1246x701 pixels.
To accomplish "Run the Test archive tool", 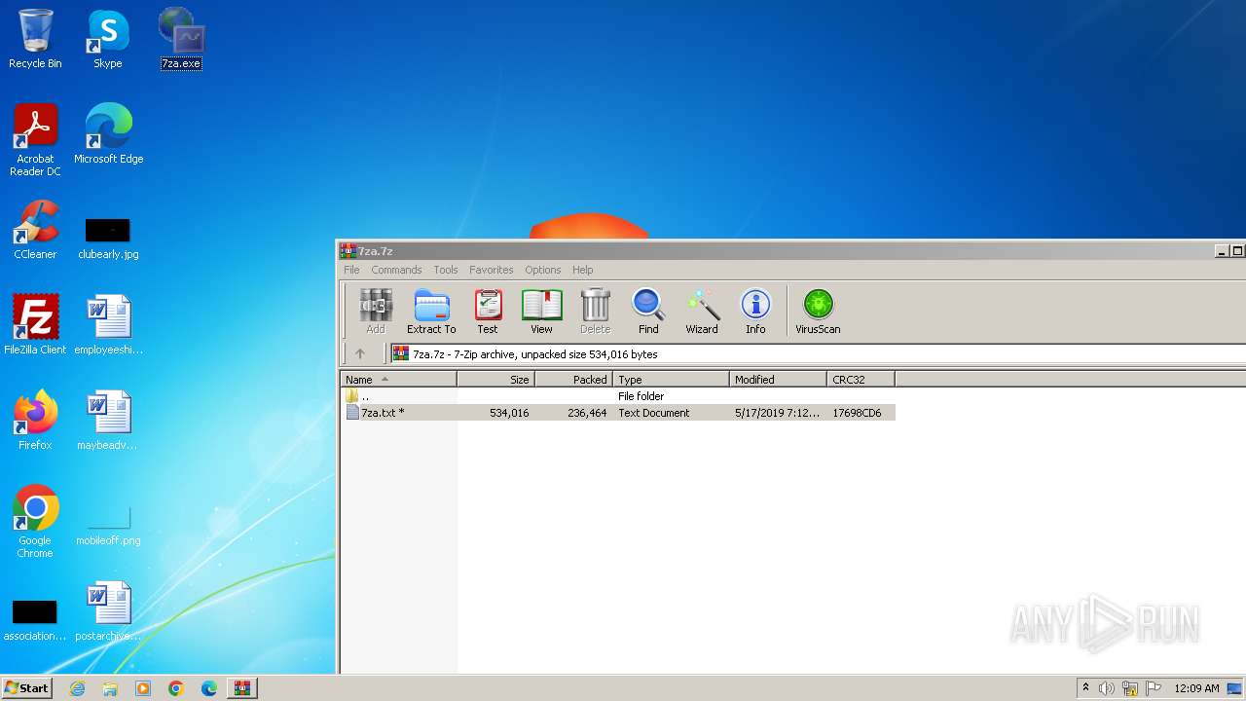I will pyautogui.click(x=488, y=312).
